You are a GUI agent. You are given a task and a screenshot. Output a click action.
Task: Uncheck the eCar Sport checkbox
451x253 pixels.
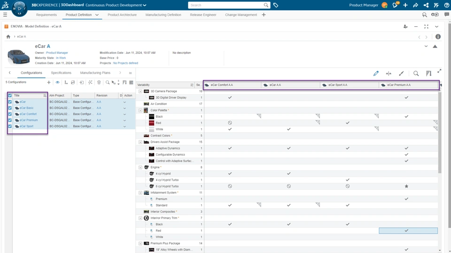10,126
